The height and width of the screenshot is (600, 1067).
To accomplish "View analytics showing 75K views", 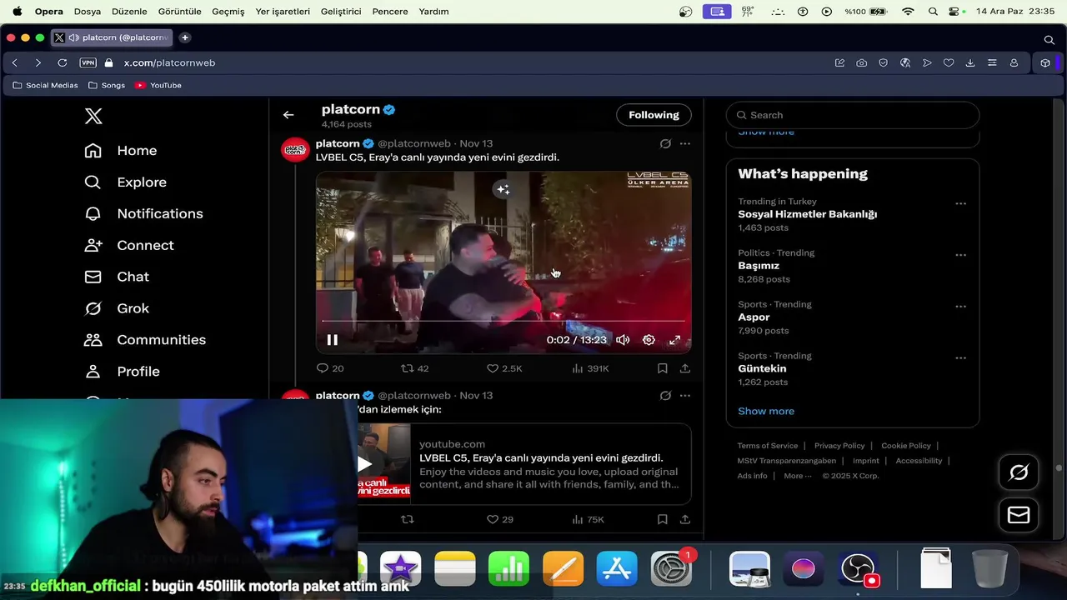I will click(x=588, y=520).
